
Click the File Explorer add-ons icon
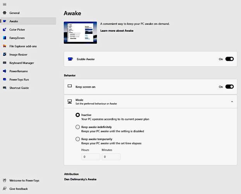pos(5,46)
